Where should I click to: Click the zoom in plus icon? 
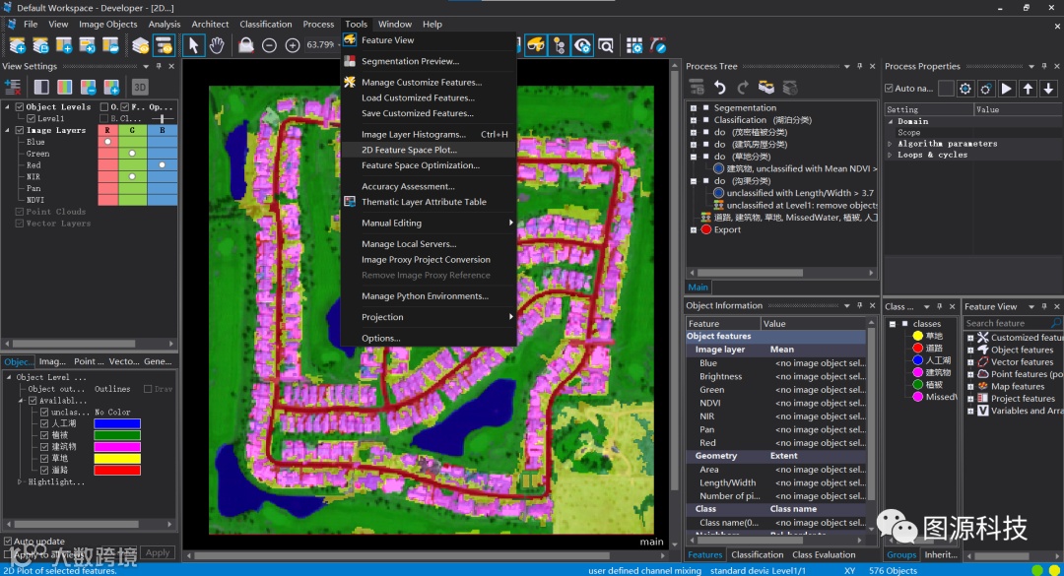[x=293, y=45]
